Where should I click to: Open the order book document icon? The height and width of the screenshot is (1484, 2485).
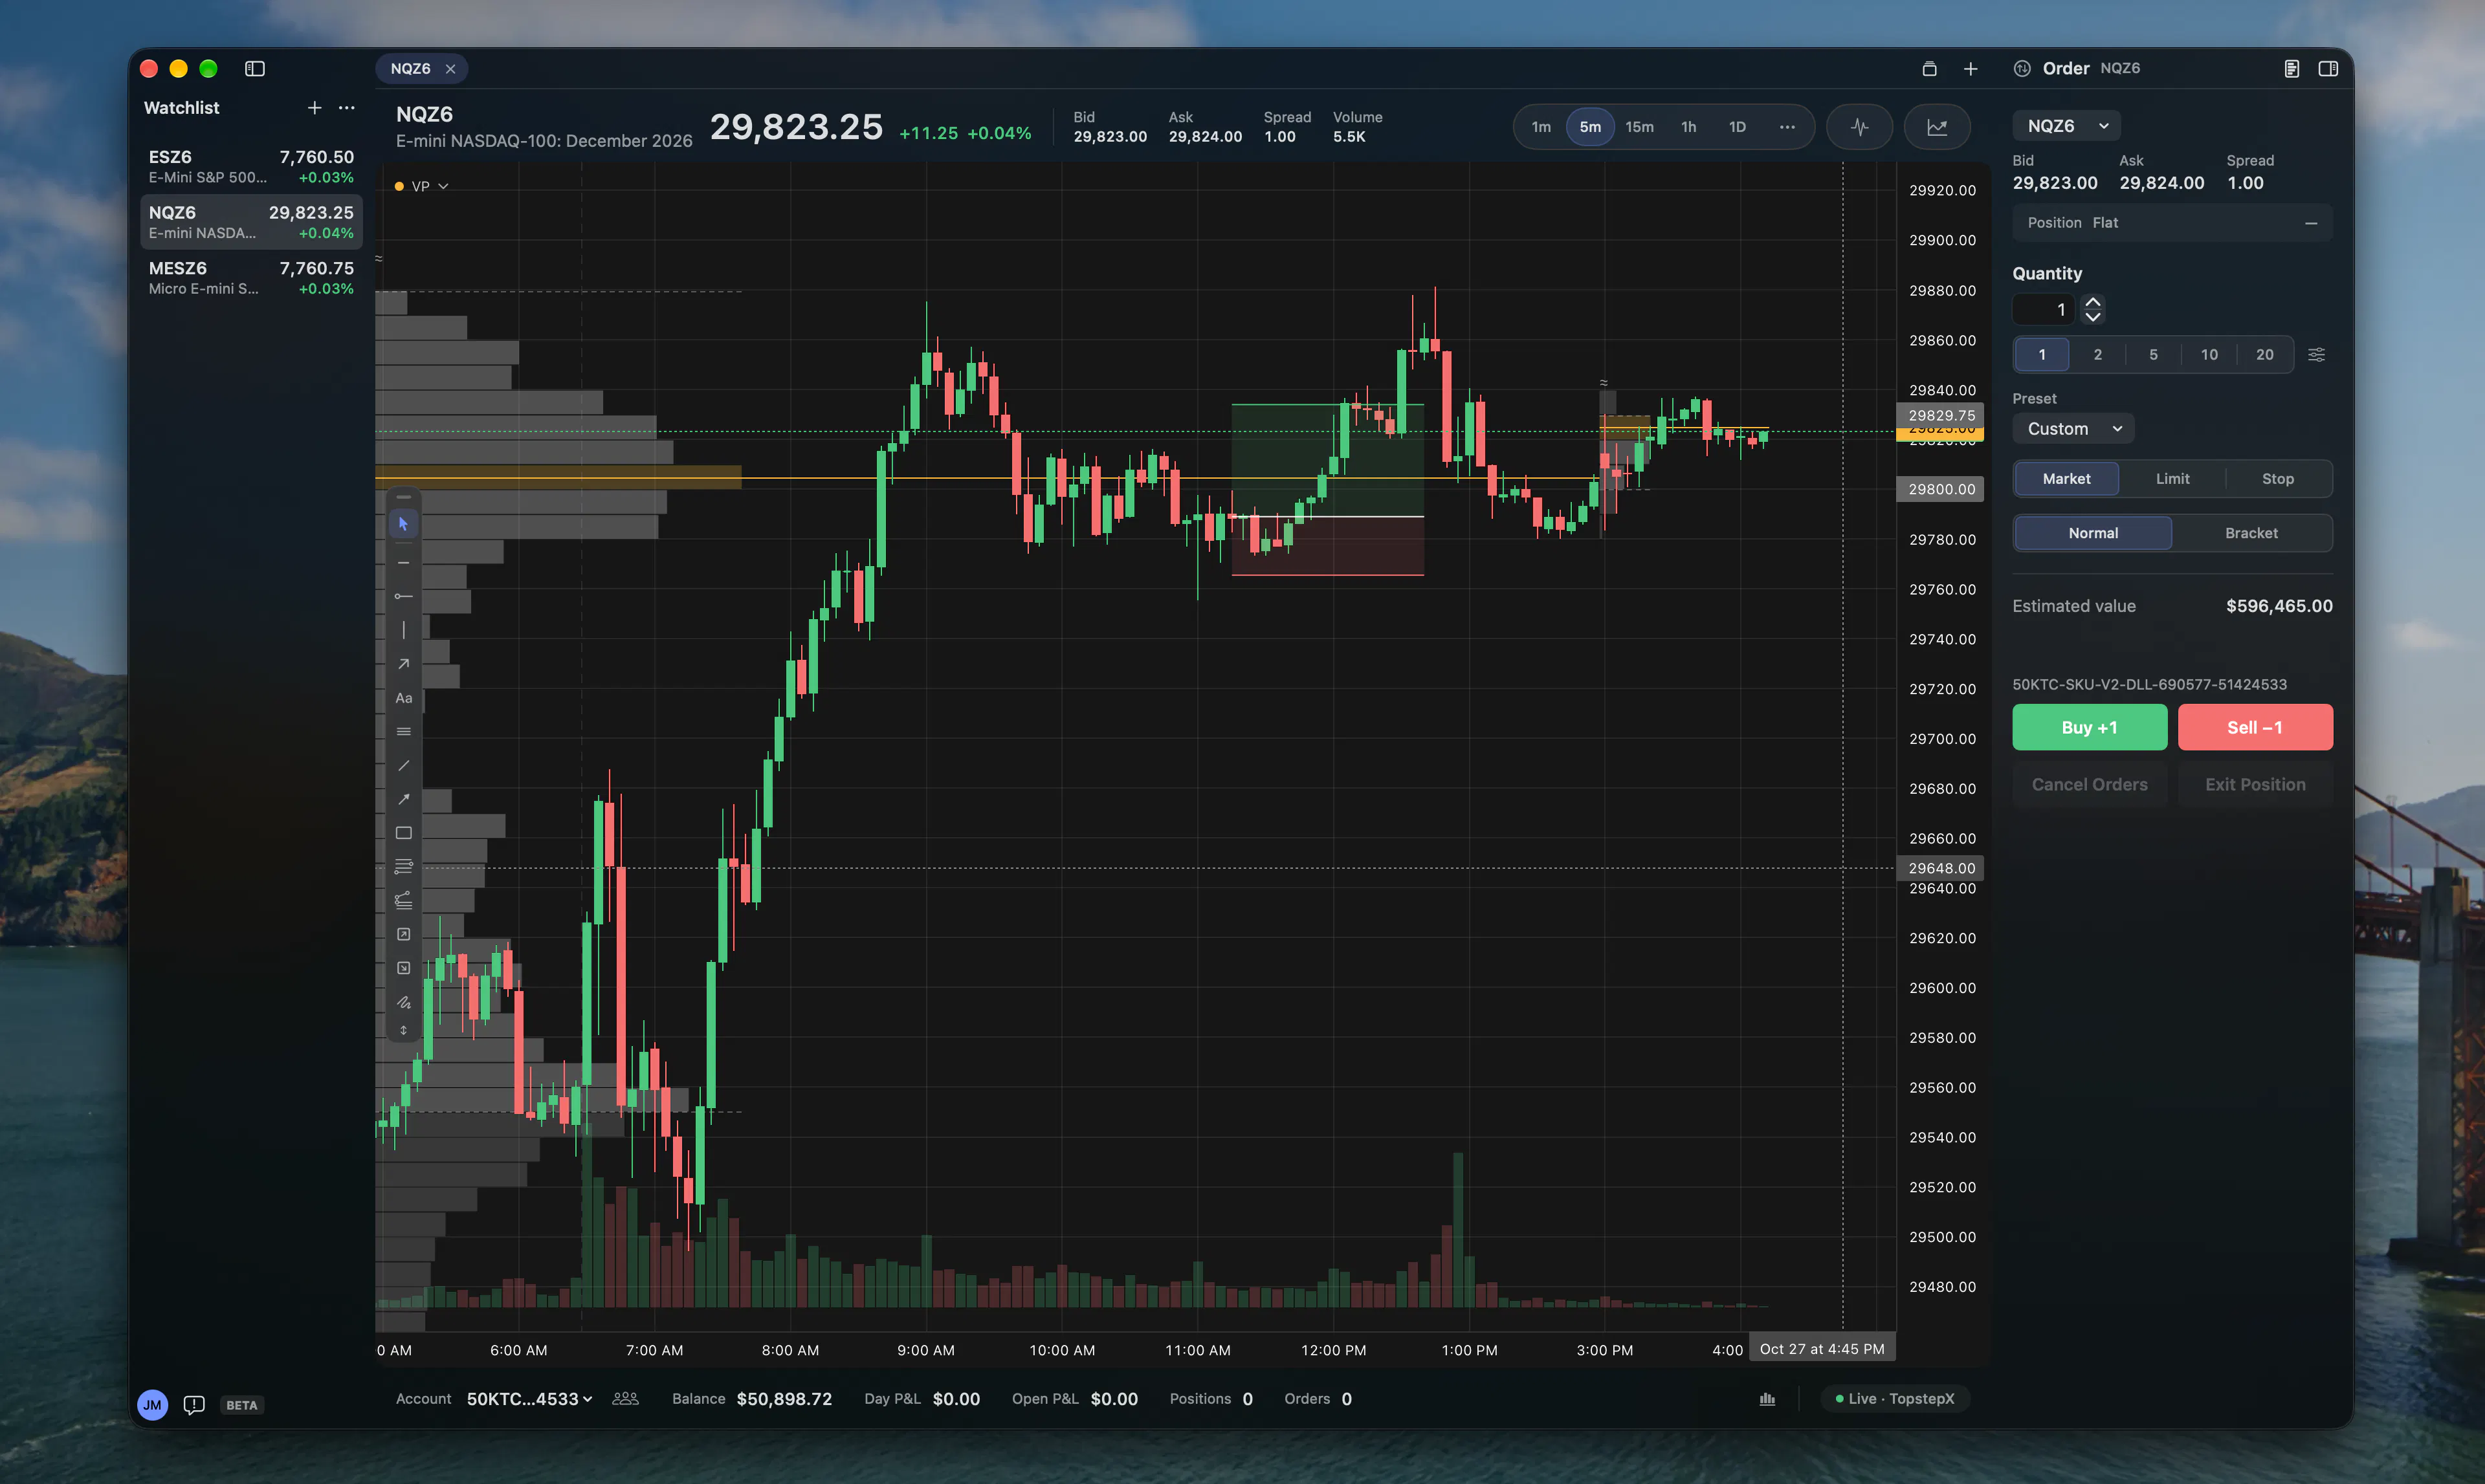pos(2291,69)
